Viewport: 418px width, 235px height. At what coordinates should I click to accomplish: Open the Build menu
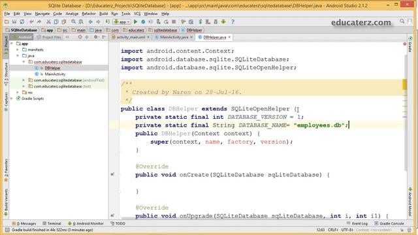pyautogui.click(x=103, y=14)
